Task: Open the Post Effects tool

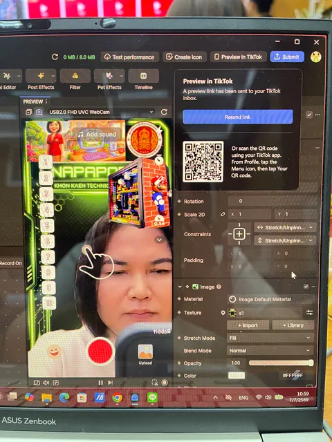Action: tap(41, 76)
